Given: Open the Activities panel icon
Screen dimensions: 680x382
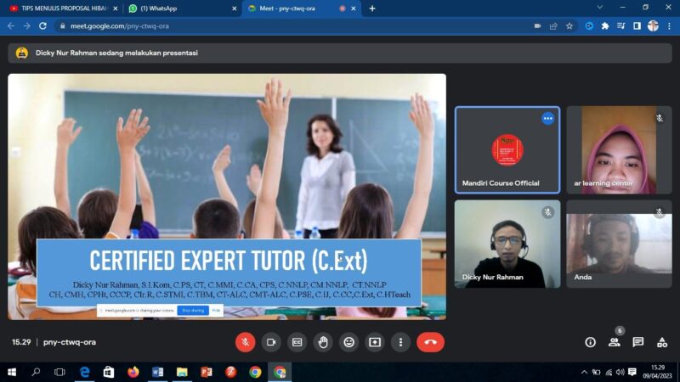Looking at the screenshot, I should coord(661,342).
